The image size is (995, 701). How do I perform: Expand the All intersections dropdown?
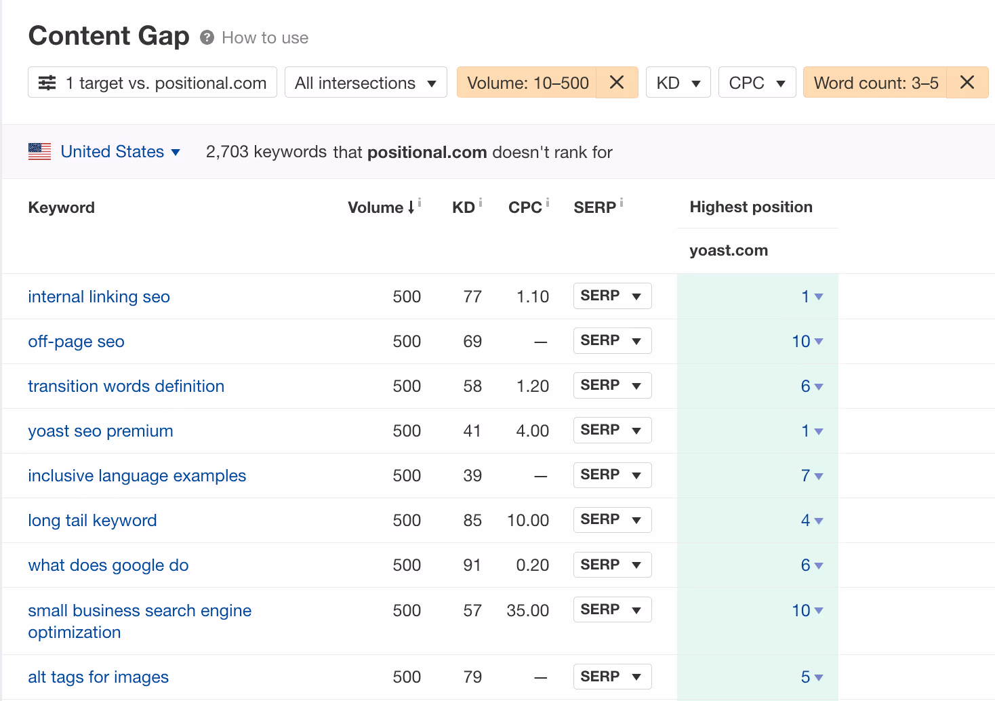(x=366, y=83)
